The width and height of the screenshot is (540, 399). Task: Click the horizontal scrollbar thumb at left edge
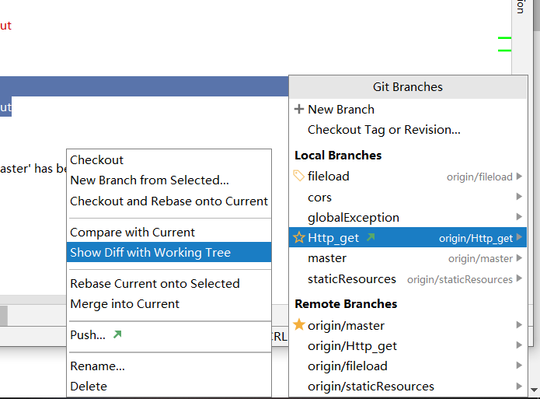(4, 316)
